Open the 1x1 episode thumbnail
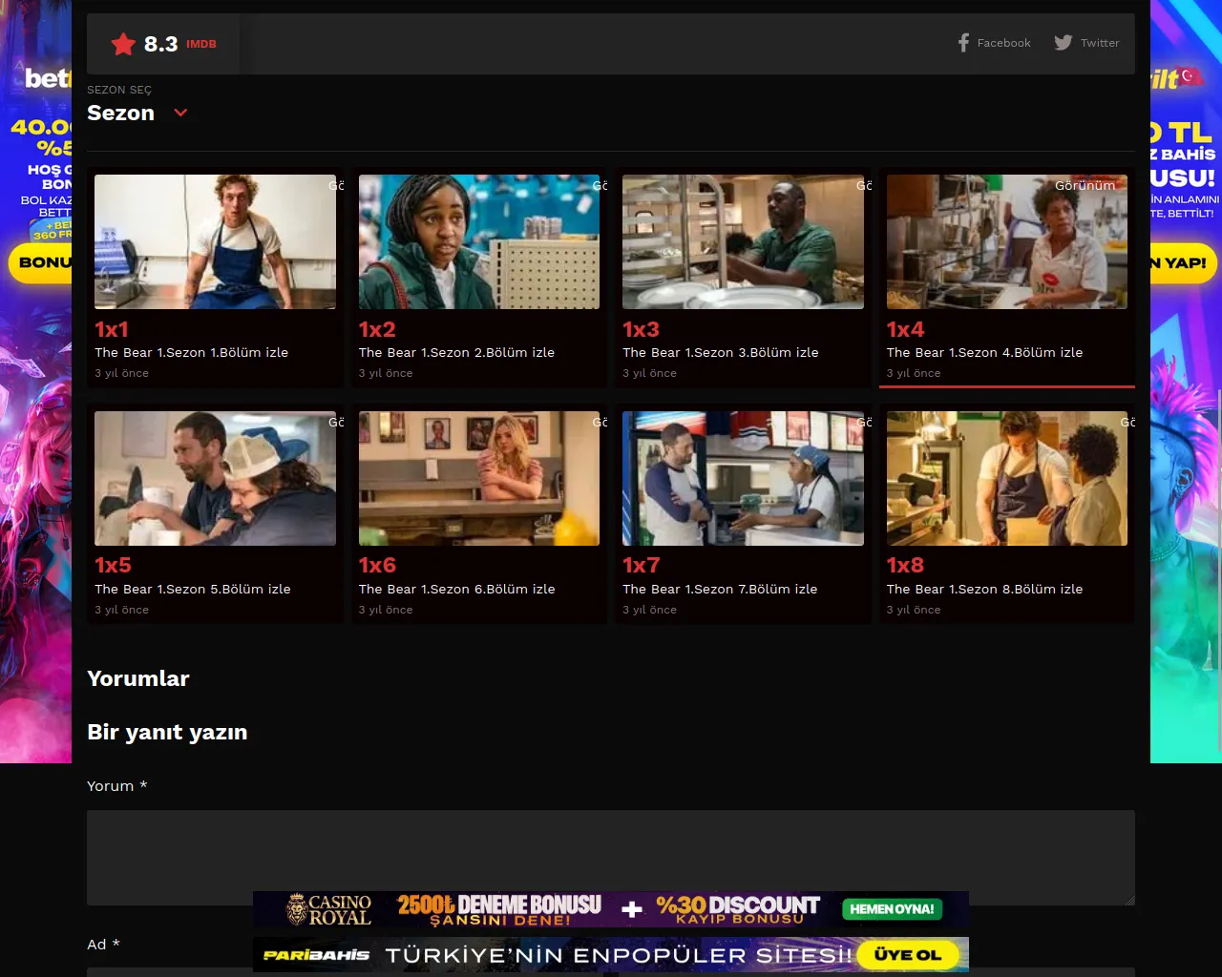This screenshot has width=1222, height=977. (x=215, y=241)
